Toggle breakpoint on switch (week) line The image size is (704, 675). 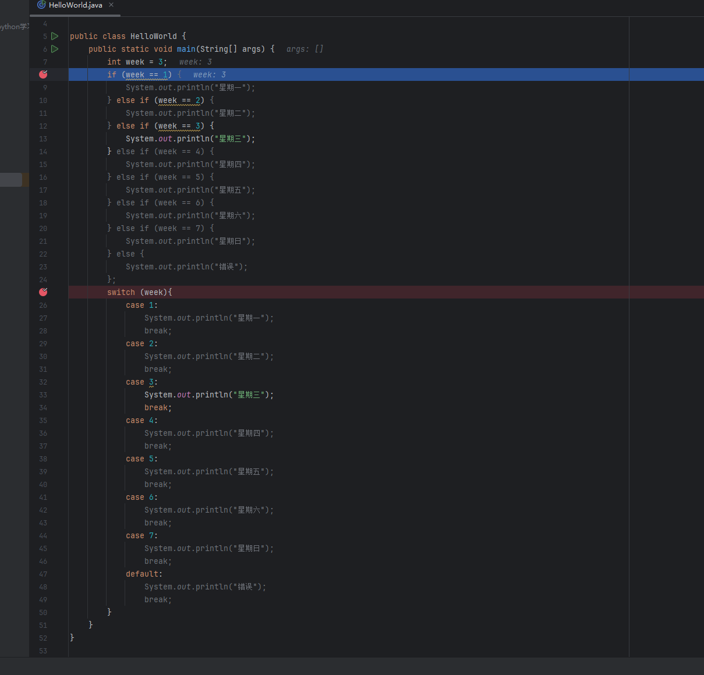43,292
